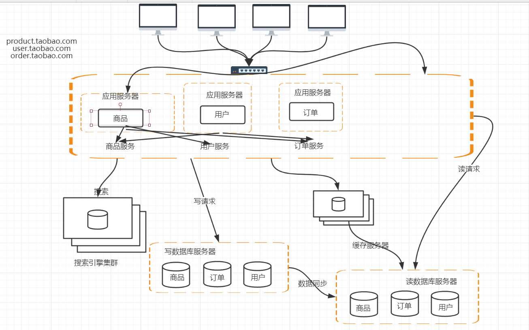Click top-left resize handle of 商品 box
Screen dimensions: 529x330
tap(92, 111)
